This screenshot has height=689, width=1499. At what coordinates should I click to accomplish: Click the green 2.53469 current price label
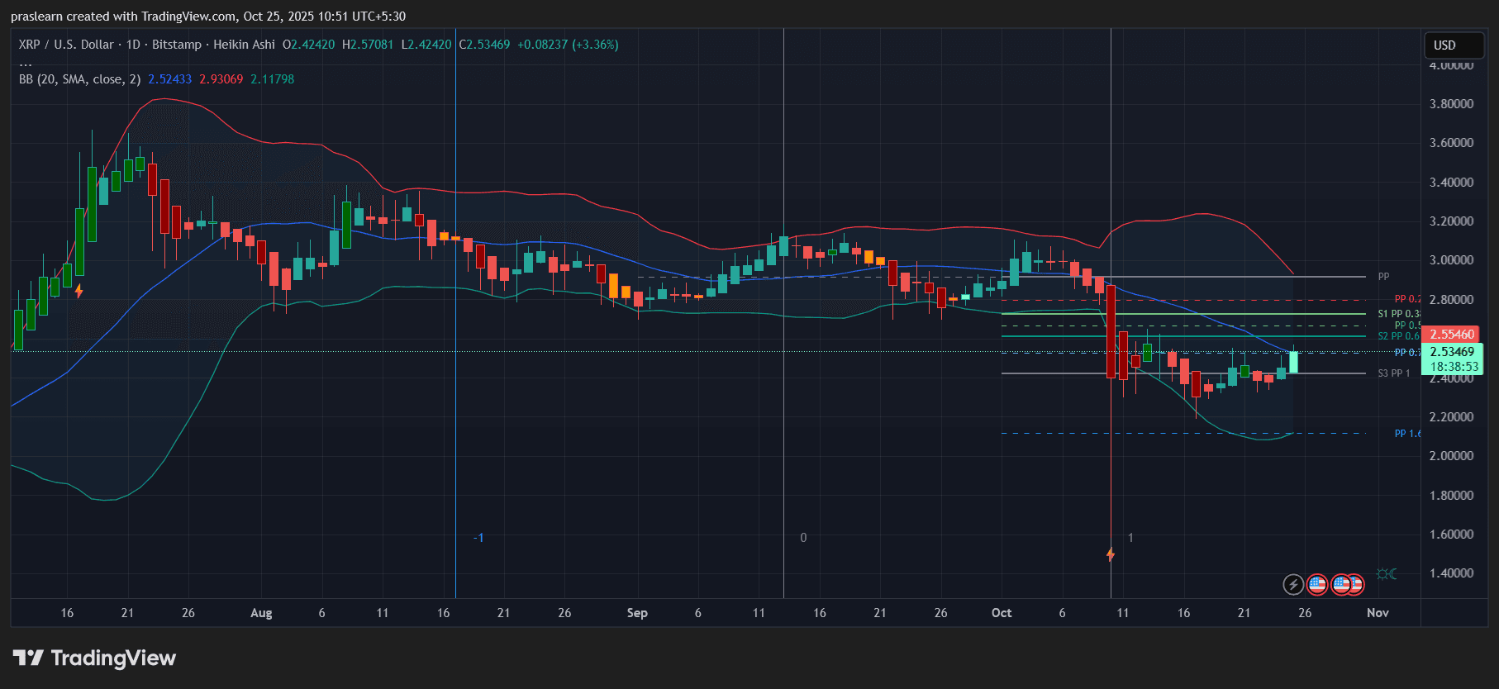click(1452, 352)
